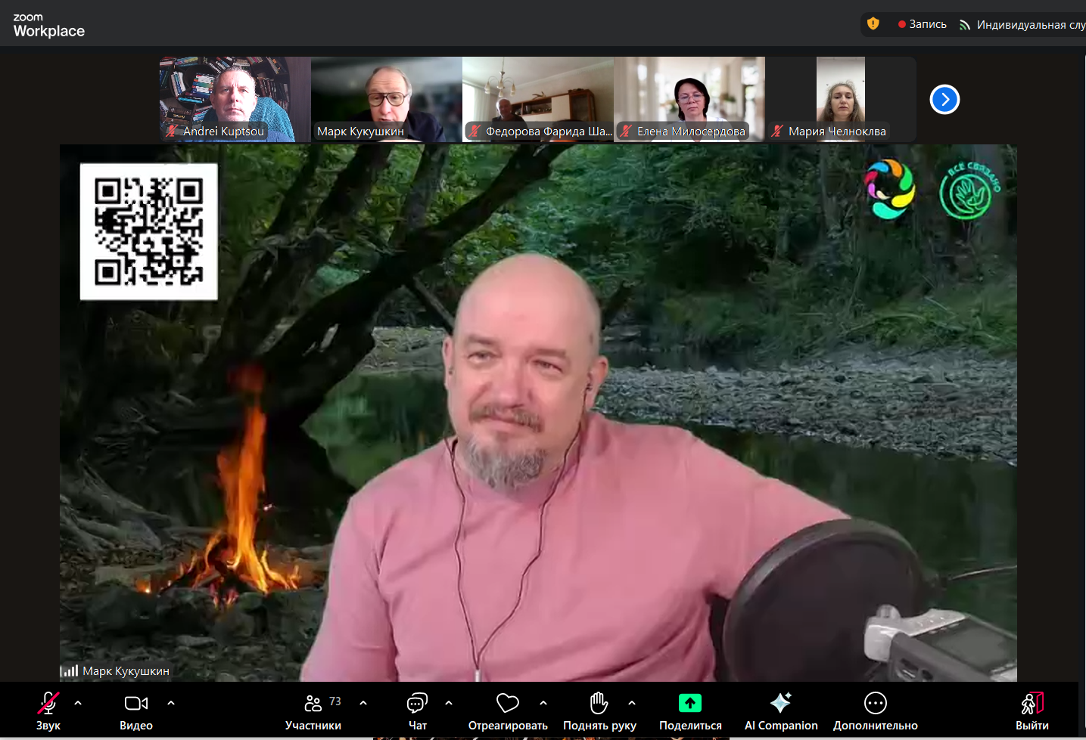Expand audio options arrow next to Звук
This screenshot has height=740, width=1086.
(x=78, y=703)
